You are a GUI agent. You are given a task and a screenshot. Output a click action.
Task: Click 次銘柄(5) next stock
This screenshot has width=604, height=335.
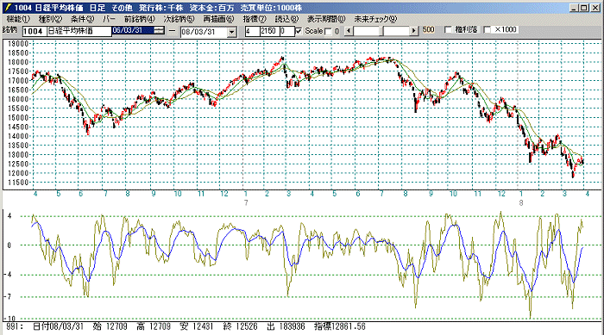coord(179,19)
